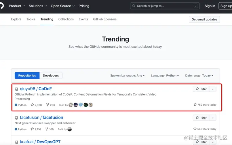Open the Date range: Today dropdown
This screenshot has height=145, width=232.
(199, 76)
